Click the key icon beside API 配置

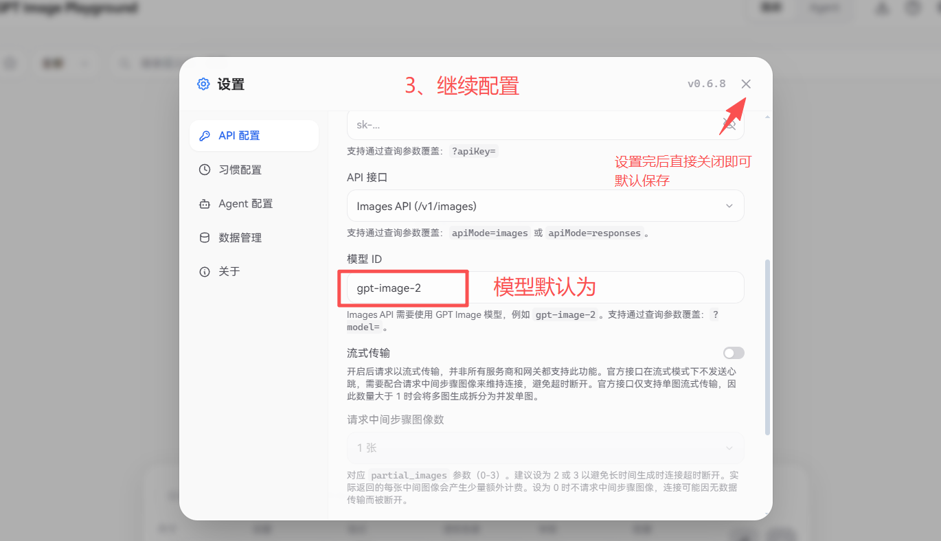[x=205, y=136]
